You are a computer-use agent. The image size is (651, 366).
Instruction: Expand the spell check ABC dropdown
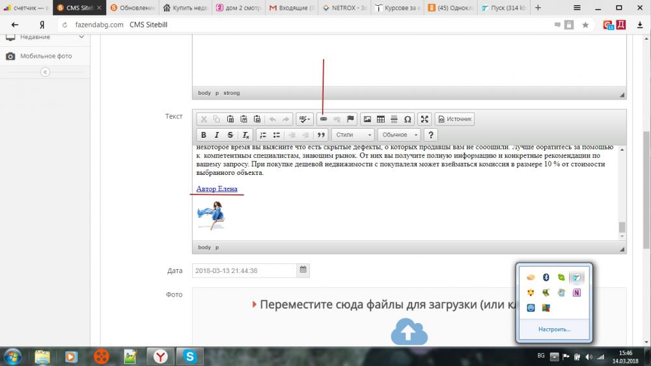tap(305, 119)
